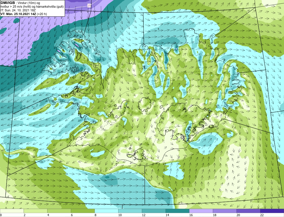Click the legend tick label '22'
Viewport: 284px width, 217px height.
[262, 215]
